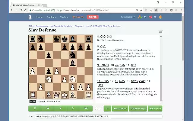Expand the Books dropdown menu
The width and height of the screenshot is (193, 121).
[x=51, y=17]
